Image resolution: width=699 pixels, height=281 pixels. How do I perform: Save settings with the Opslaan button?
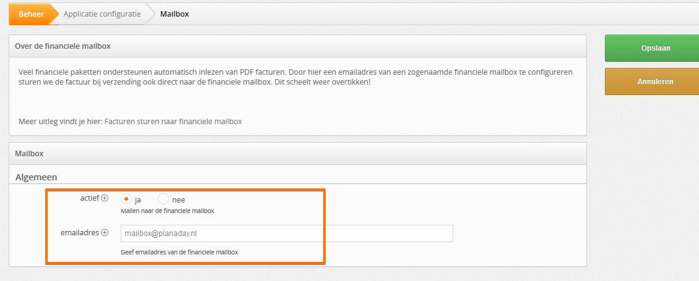click(652, 48)
